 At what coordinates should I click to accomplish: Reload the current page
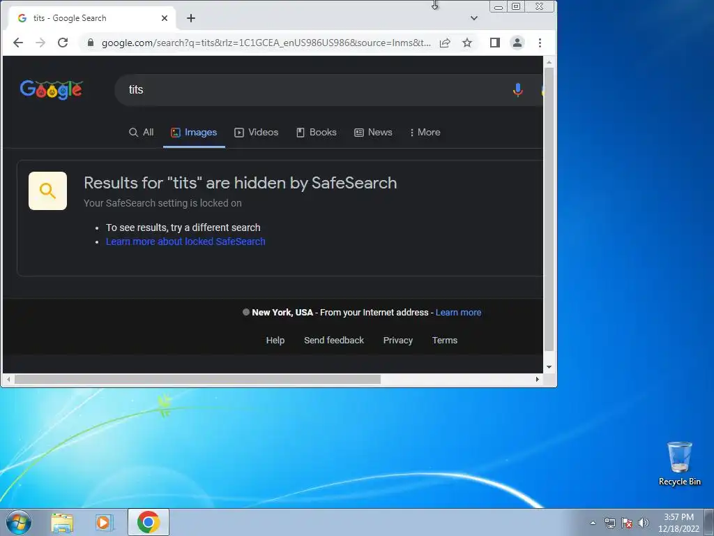[63, 43]
